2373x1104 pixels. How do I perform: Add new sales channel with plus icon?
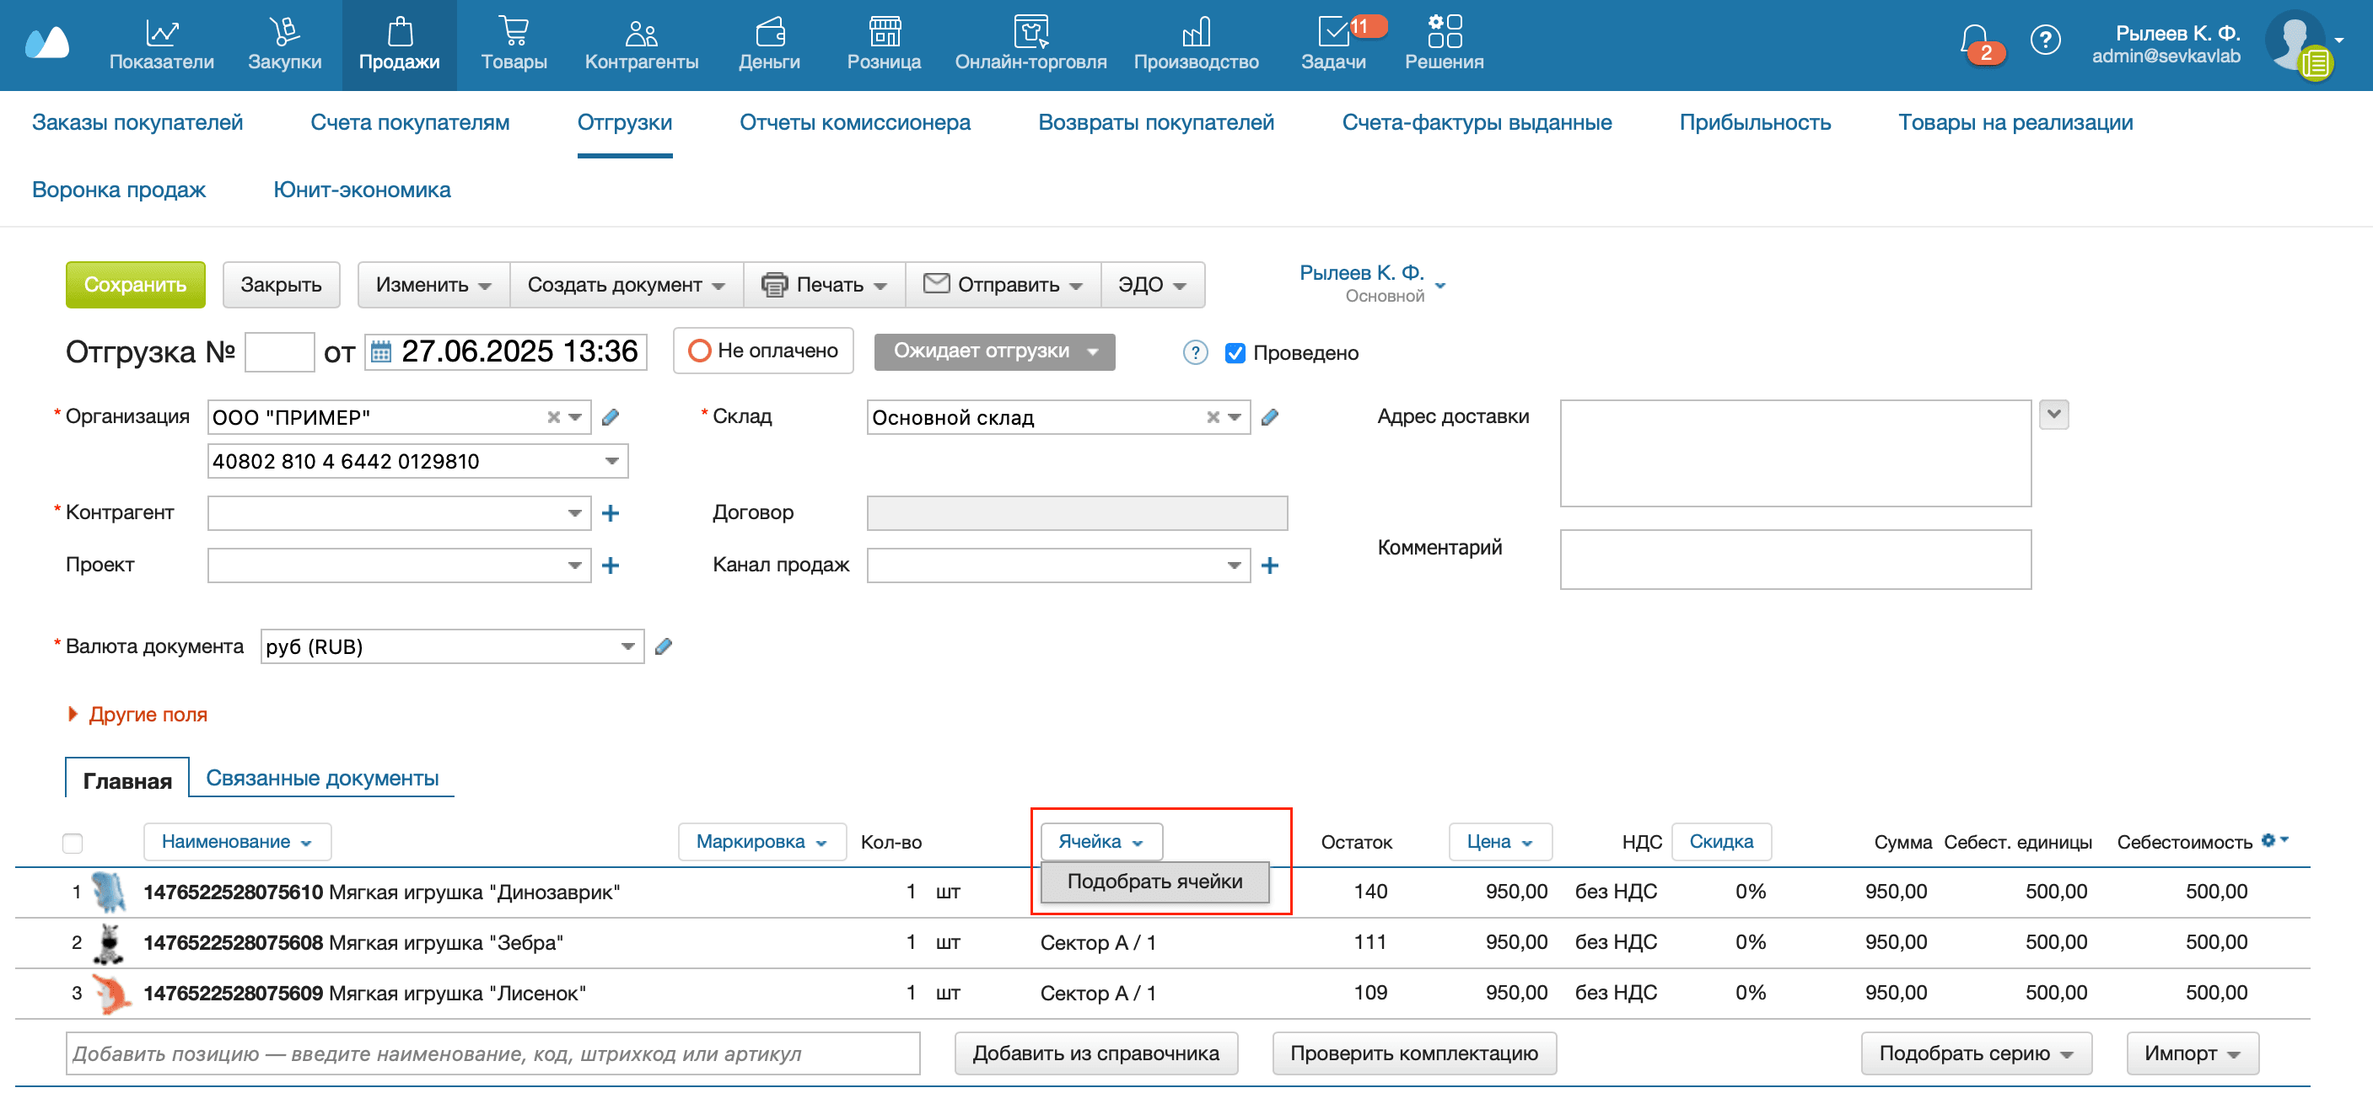[1269, 565]
